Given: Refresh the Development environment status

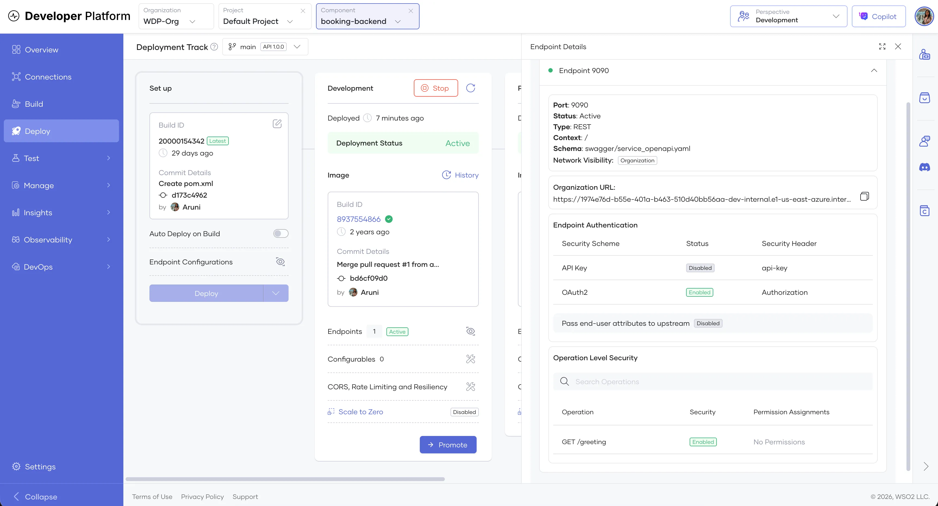Looking at the screenshot, I should pos(470,88).
